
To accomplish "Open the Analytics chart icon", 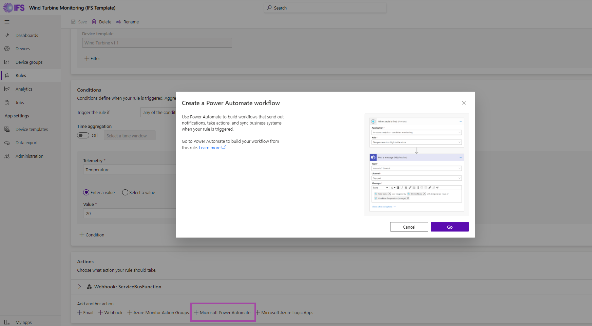I will pyautogui.click(x=7, y=89).
